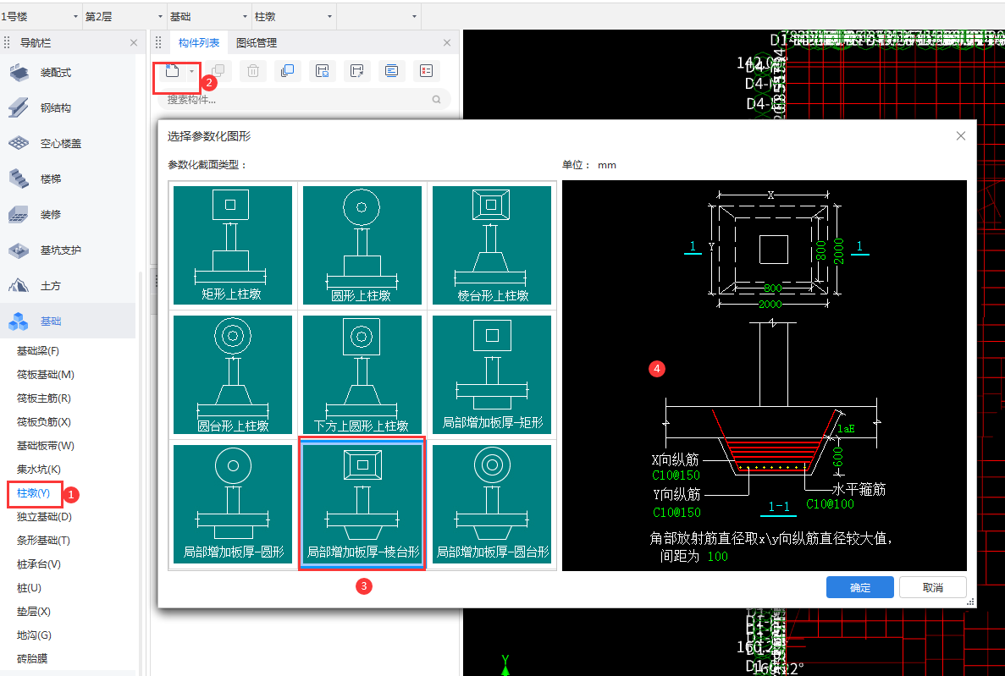Choose the 局部增加板厚-圆台形 thumbnail
The height and width of the screenshot is (676, 1005).
pos(491,504)
